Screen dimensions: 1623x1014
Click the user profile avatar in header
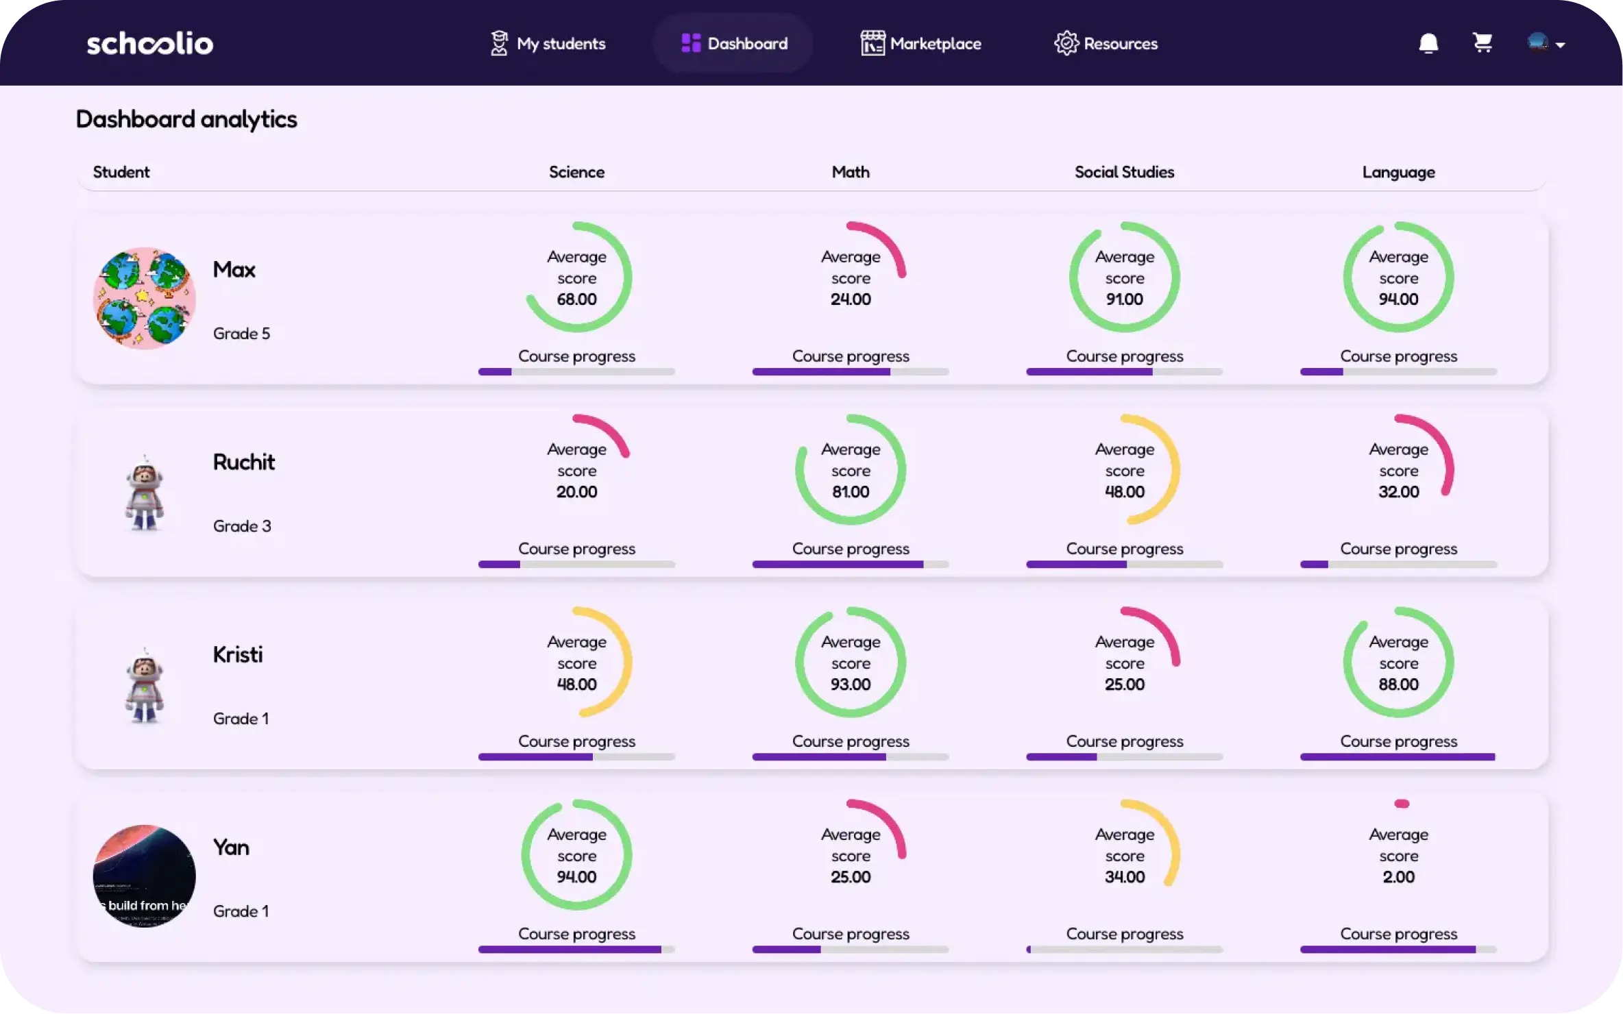[x=1537, y=42]
